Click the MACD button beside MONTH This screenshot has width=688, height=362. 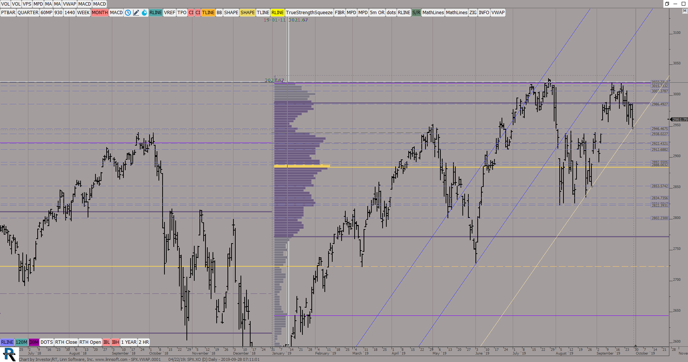click(116, 13)
